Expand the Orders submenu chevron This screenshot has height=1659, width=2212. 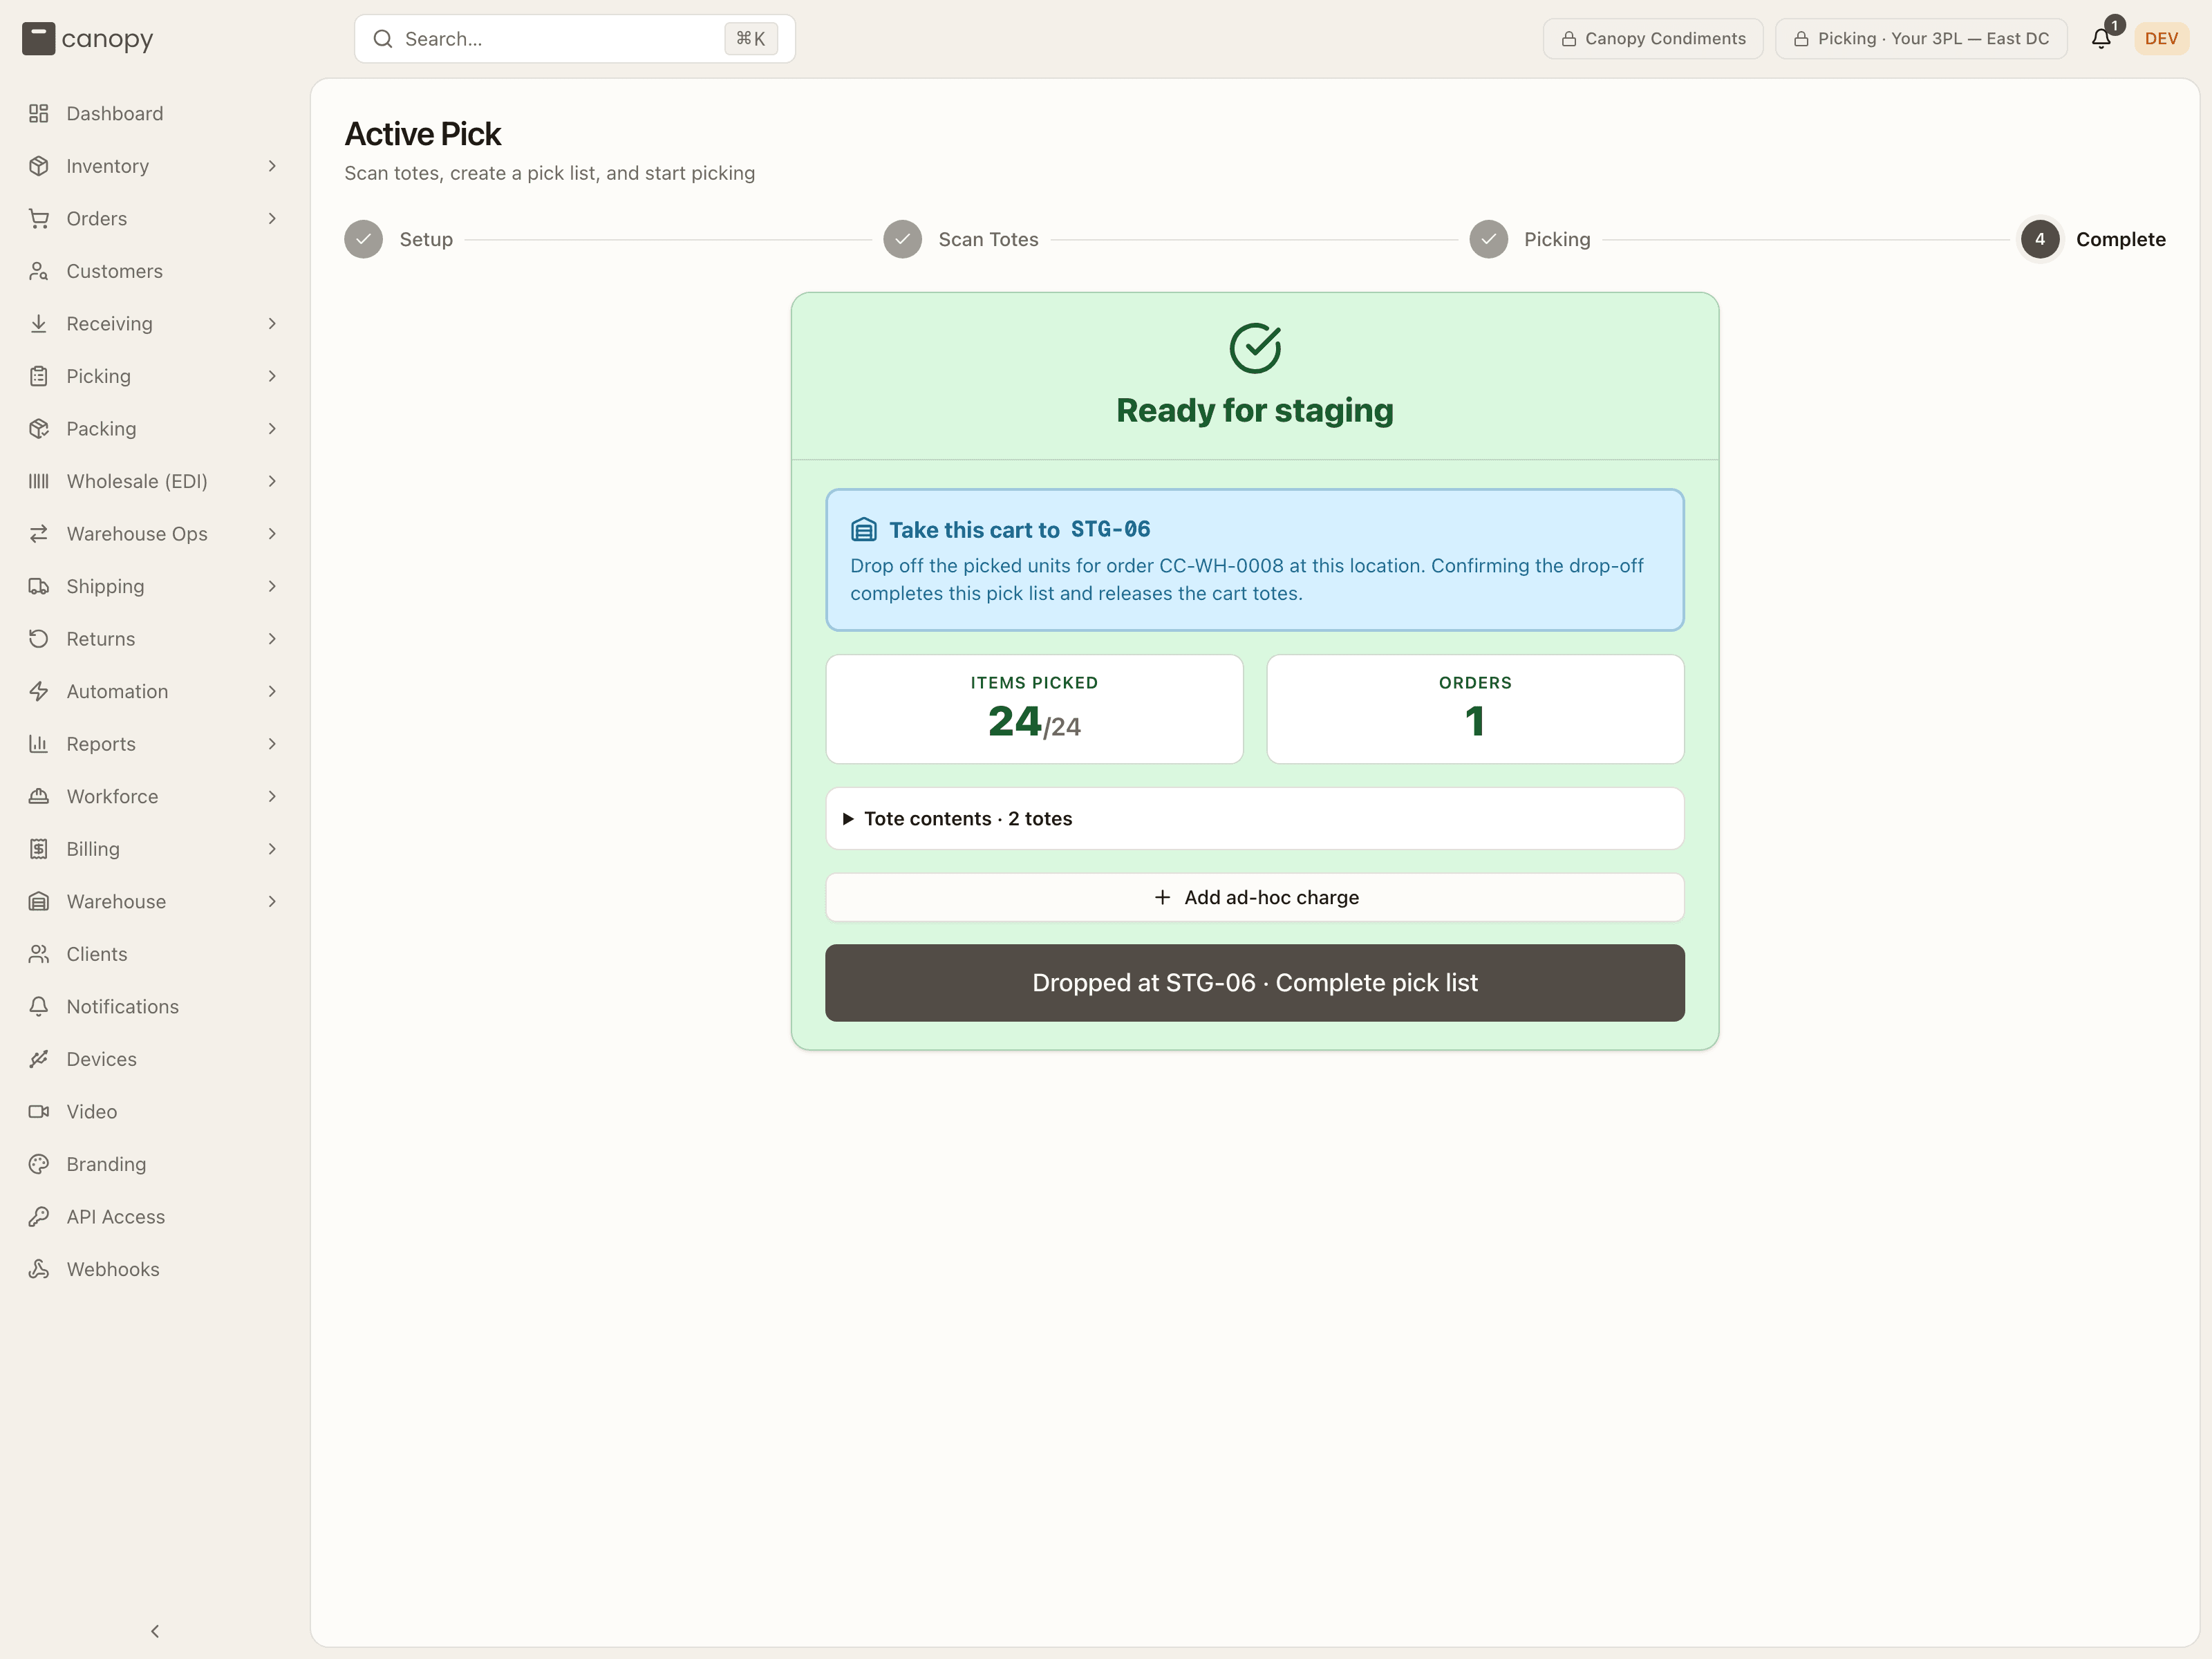coord(272,218)
